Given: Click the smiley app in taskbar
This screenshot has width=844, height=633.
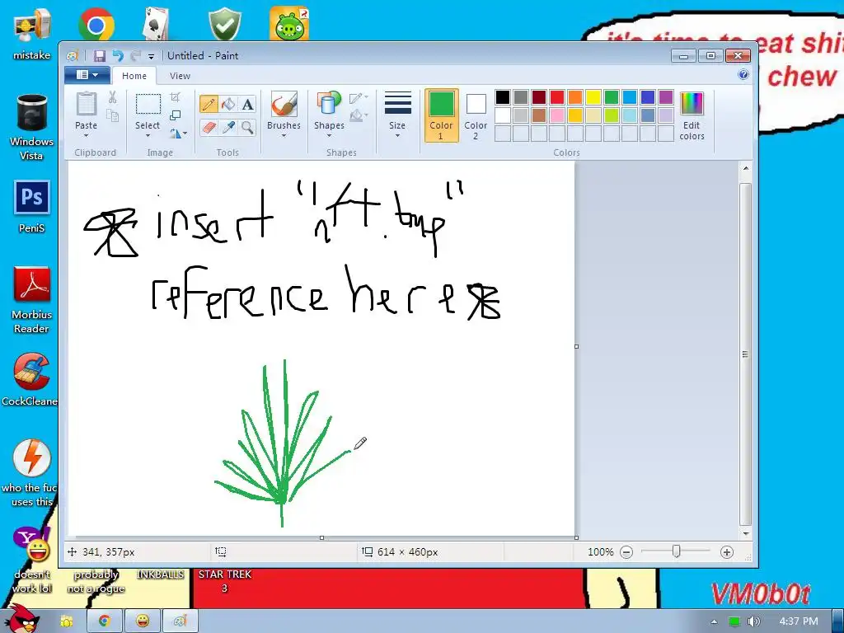Looking at the screenshot, I should click(142, 621).
